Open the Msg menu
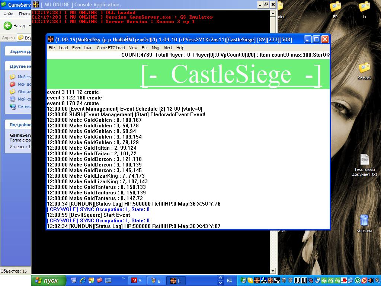Image resolution: width=381 pixels, height=286 pixels. (x=155, y=48)
